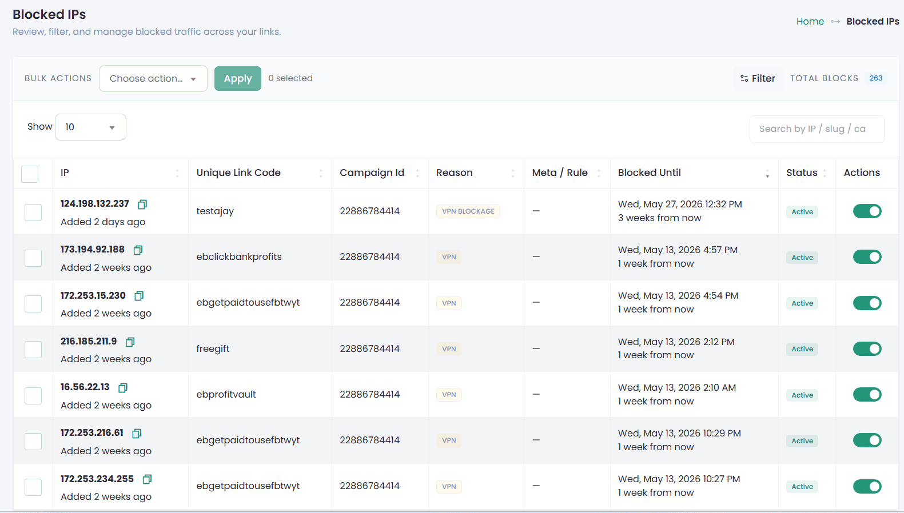The height and width of the screenshot is (513, 904).
Task: Select row checkbox for 173.194.92.188
Action: click(x=33, y=258)
